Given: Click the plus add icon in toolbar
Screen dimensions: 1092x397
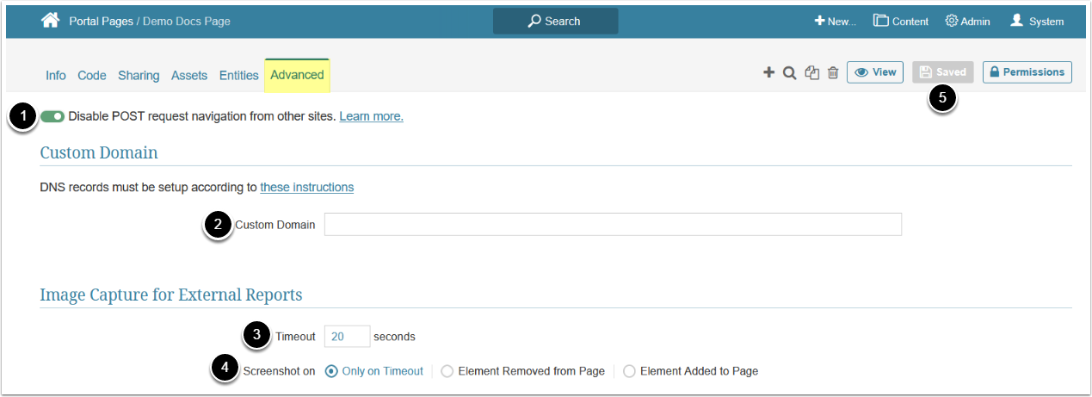Looking at the screenshot, I should click(769, 72).
